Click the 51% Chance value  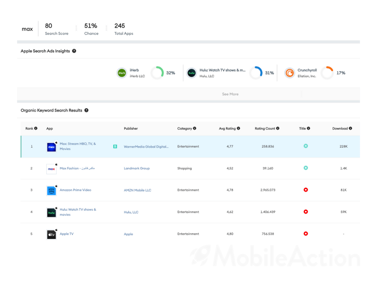coord(91,26)
